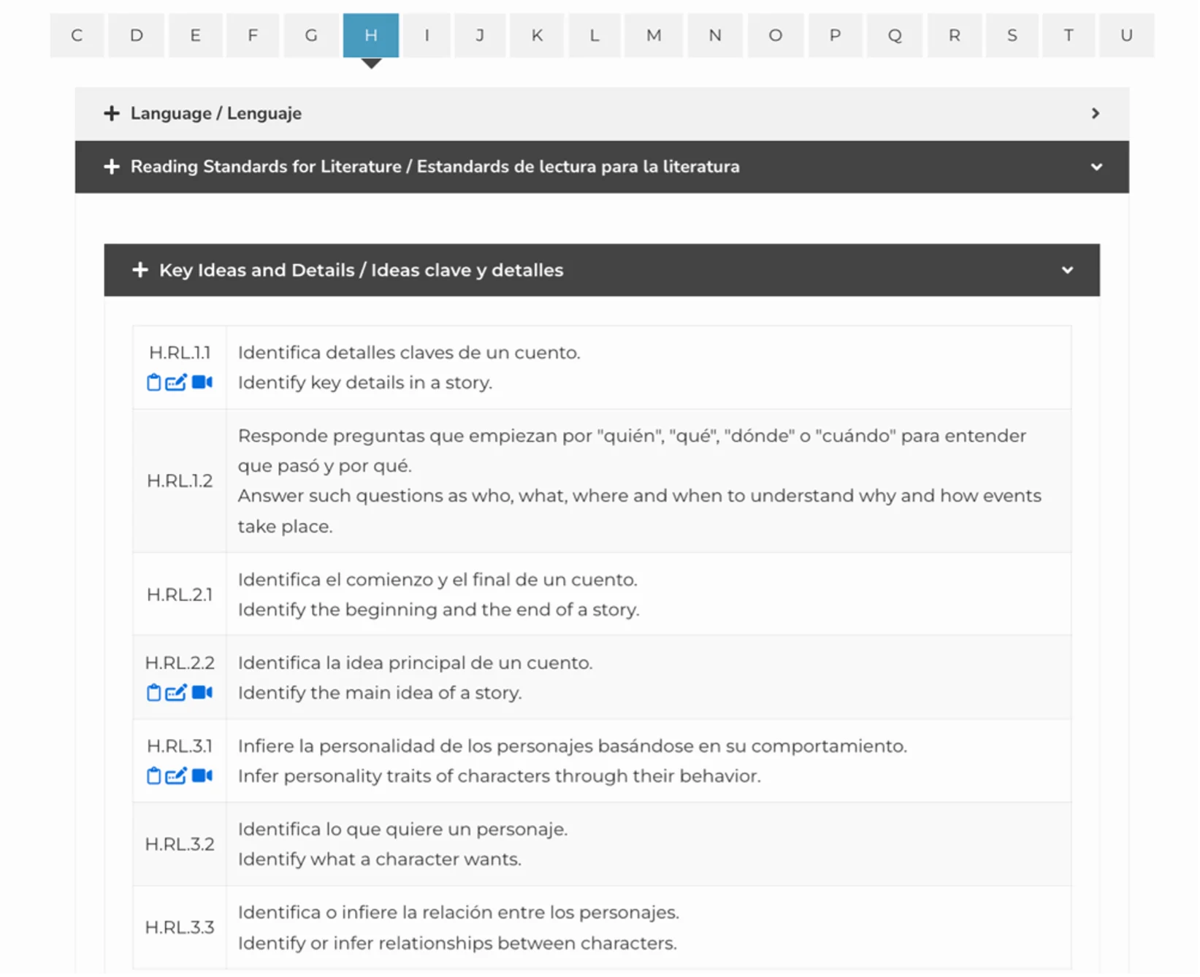Image resolution: width=1200 pixels, height=977 pixels.
Task: Click text 'Identifica el comienzo y el final'
Action: pyautogui.click(x=375, y=580)
